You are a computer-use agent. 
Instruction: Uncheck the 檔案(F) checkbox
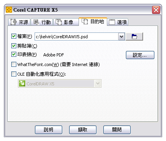click(14, 36)
